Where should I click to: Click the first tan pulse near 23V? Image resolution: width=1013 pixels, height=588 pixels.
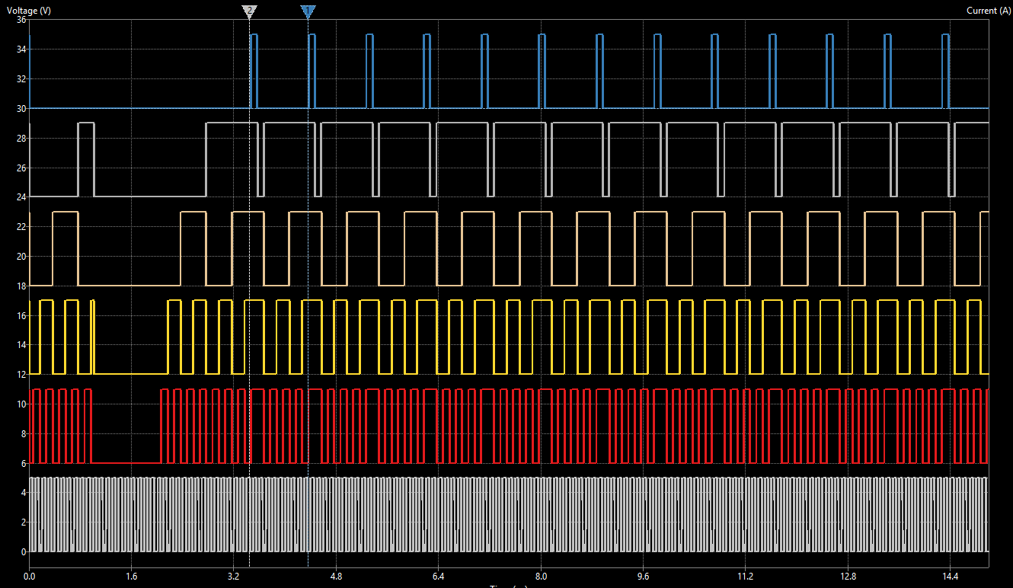pyautogui.click(x=65, y=212)
